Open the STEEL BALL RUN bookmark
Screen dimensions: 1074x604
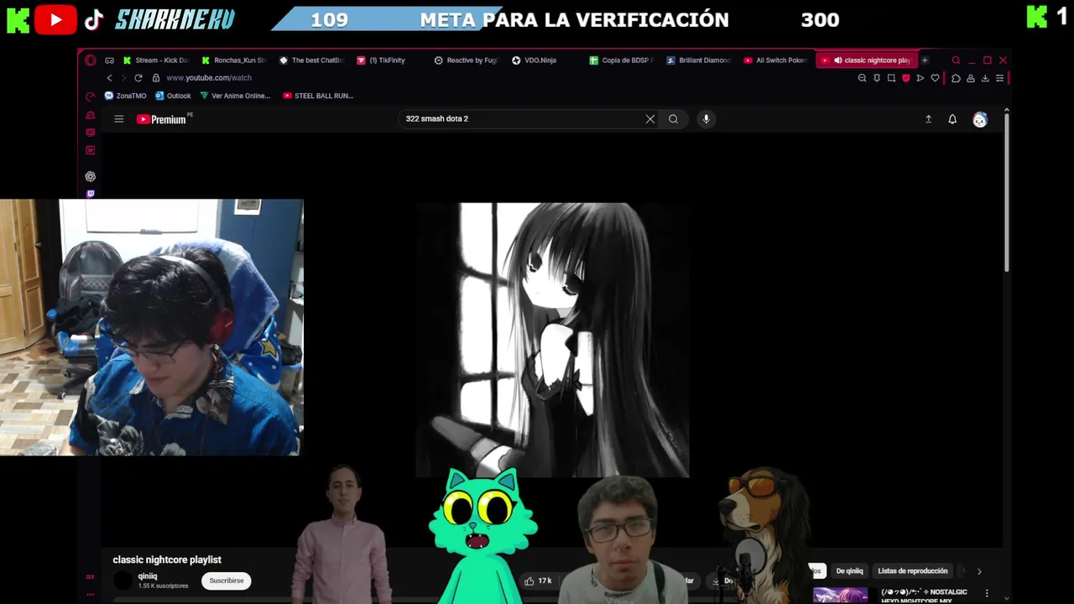tap(318, 96)
